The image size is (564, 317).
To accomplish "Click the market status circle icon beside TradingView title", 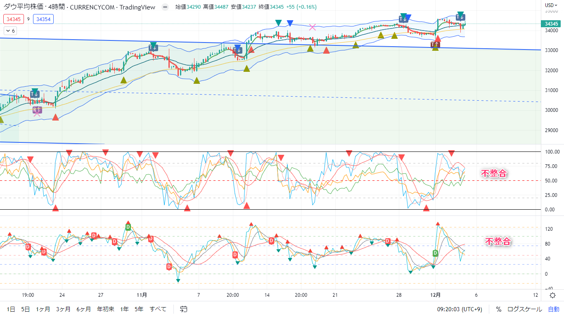I will [x=165, y=7].
